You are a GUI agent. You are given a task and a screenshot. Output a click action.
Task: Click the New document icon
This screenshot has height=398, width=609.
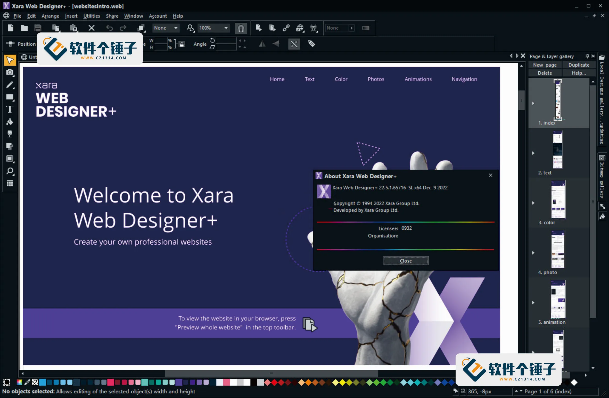pos(11,28)
